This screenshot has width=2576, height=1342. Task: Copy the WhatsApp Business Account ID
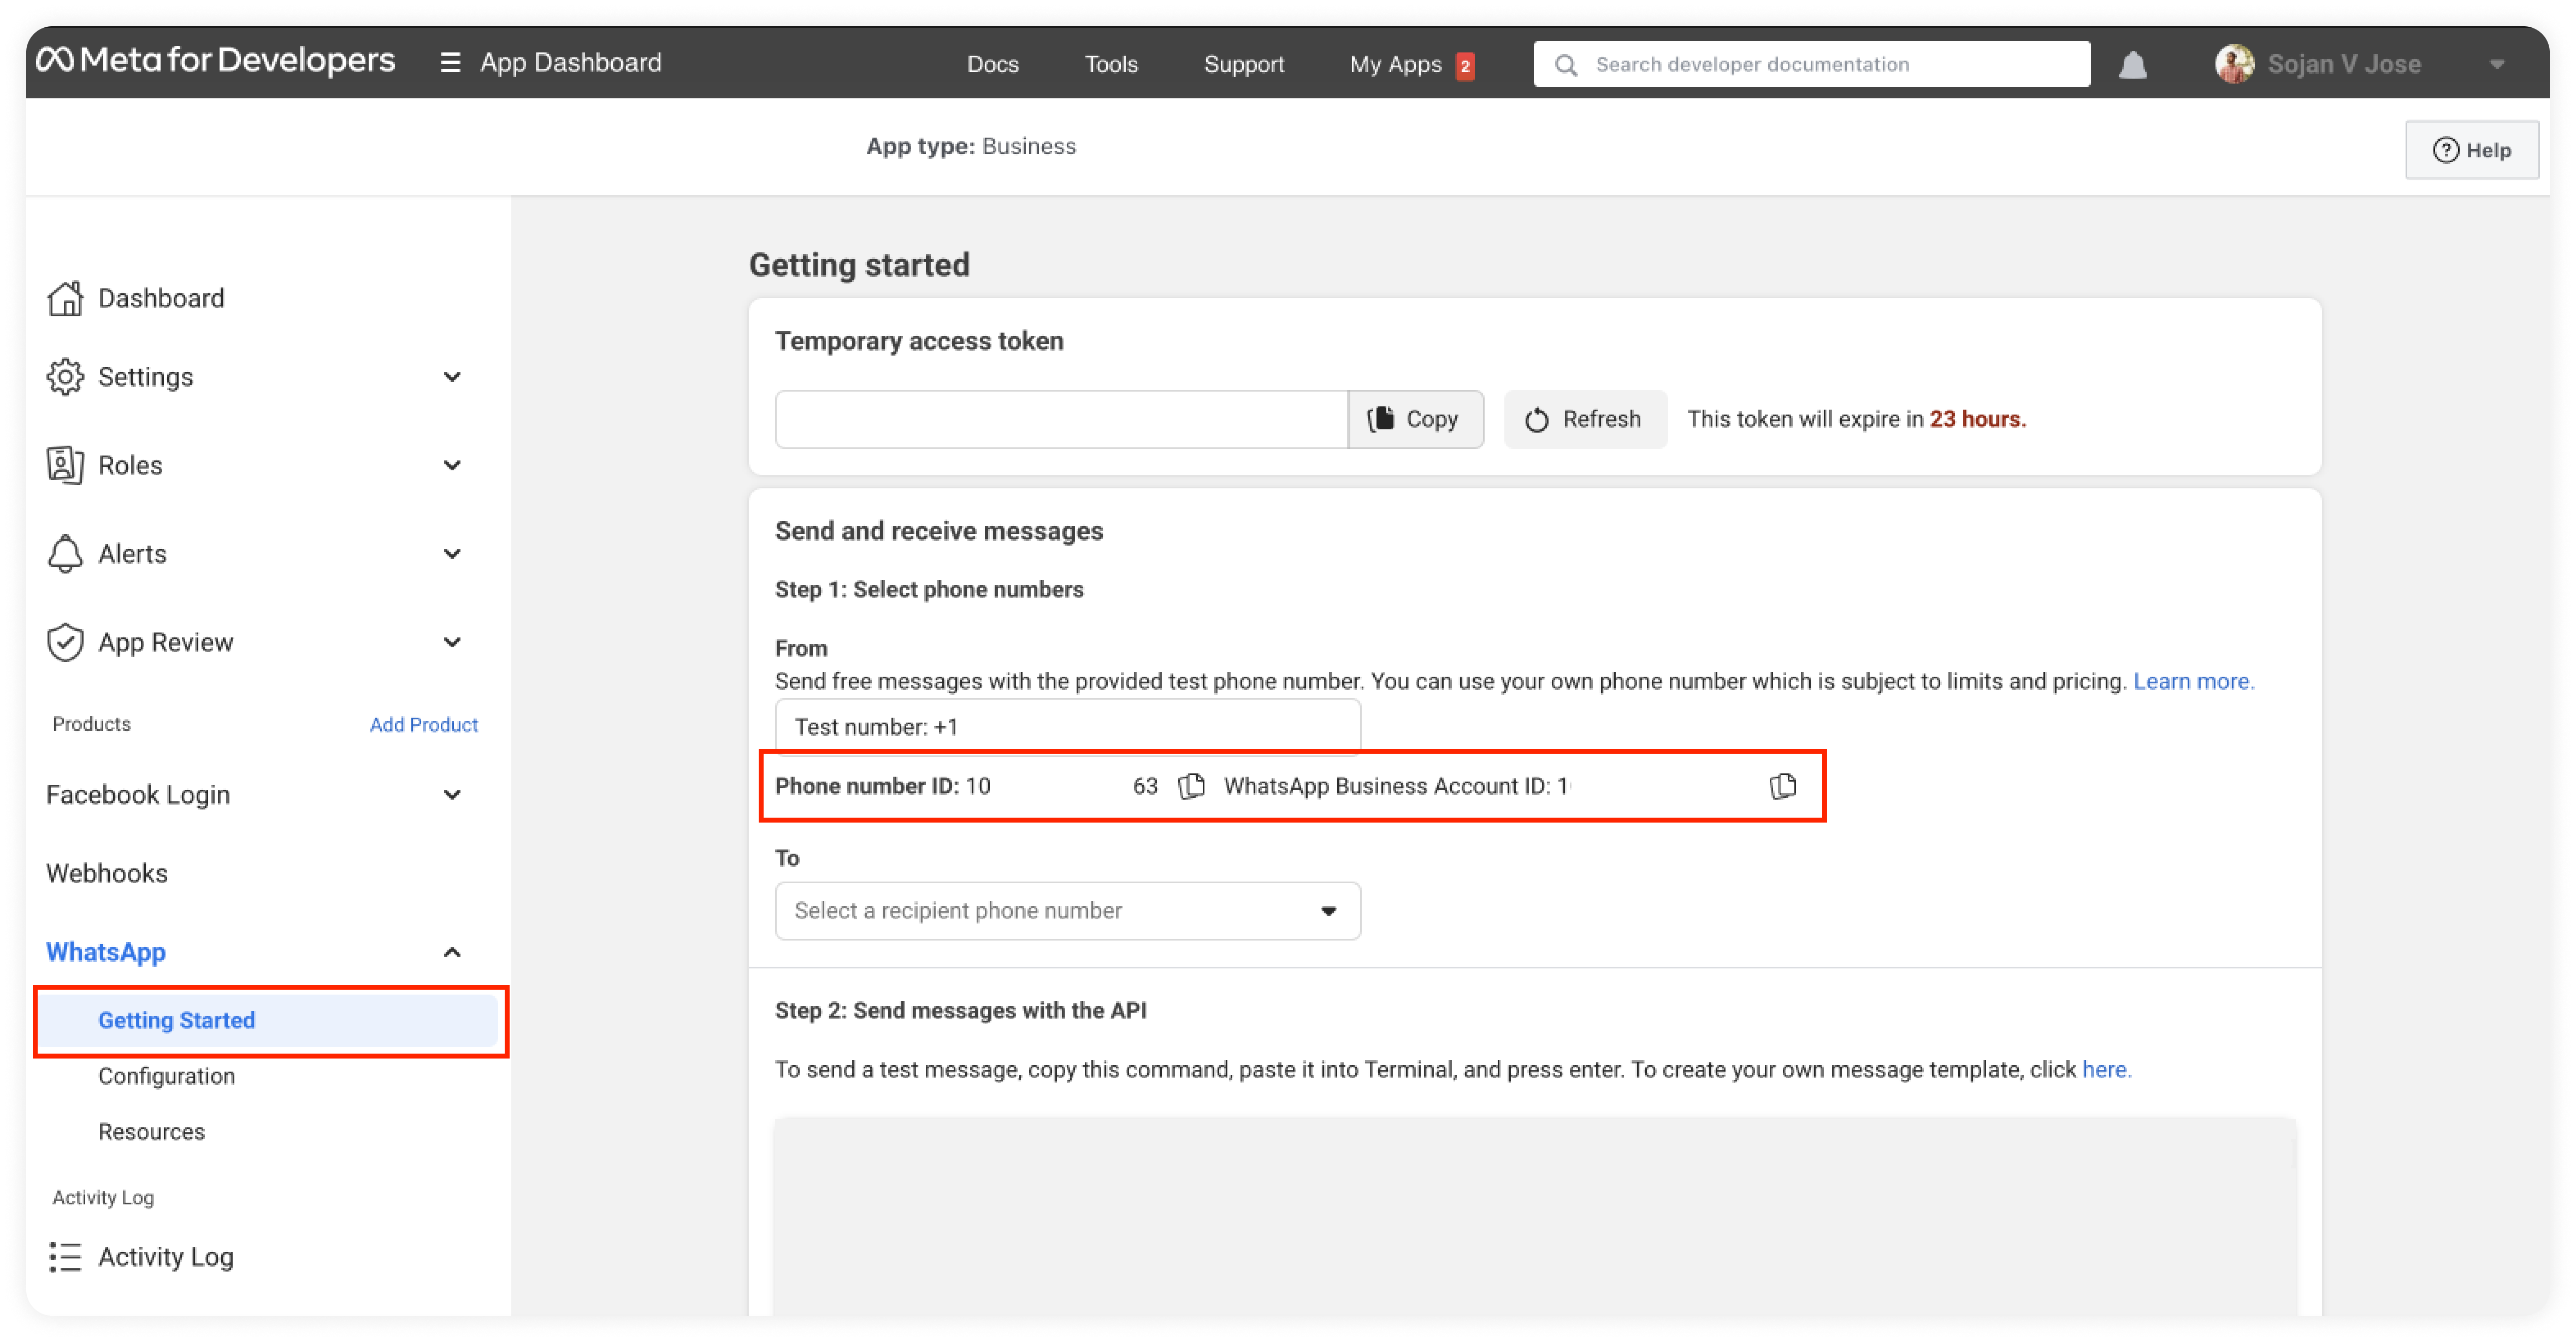[x=1784, y=785]
